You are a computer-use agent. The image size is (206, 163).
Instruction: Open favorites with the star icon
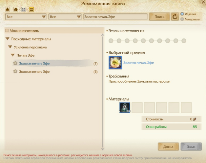pyautogui.click(x=8, y=9)
